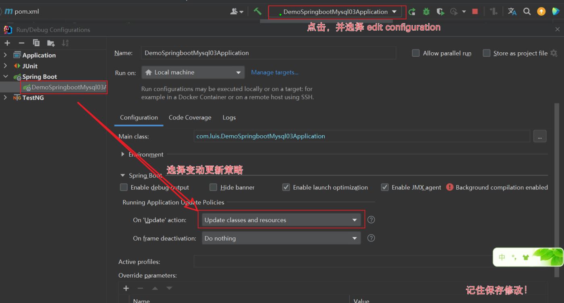The height and width of the screenshot is (303, 564).
Task: Click the translate icon in the toolbar
Action: tap(512, 12)
